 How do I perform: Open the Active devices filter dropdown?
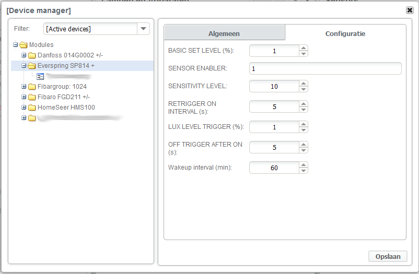(144, 29)
